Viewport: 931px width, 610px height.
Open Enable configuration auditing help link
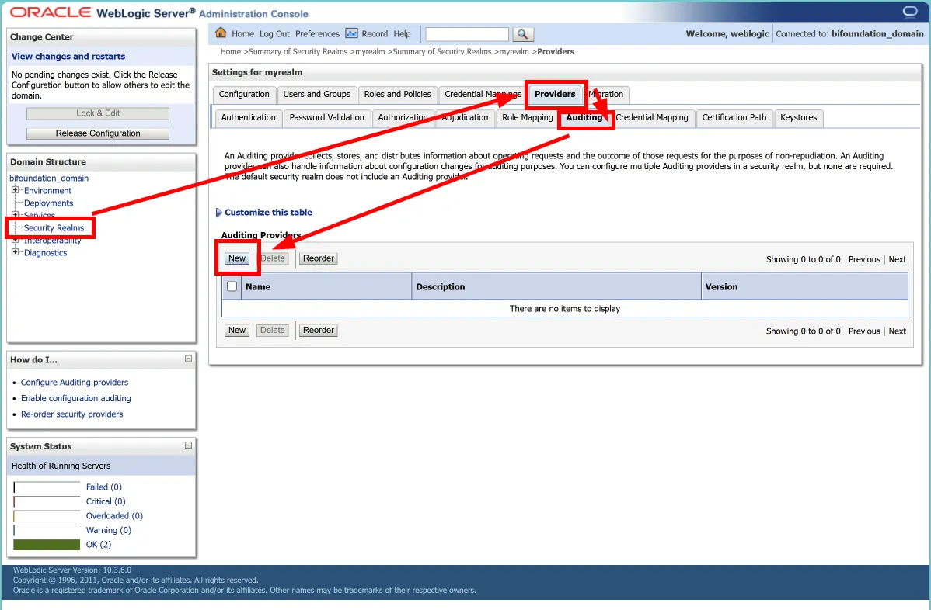point(76,398)
